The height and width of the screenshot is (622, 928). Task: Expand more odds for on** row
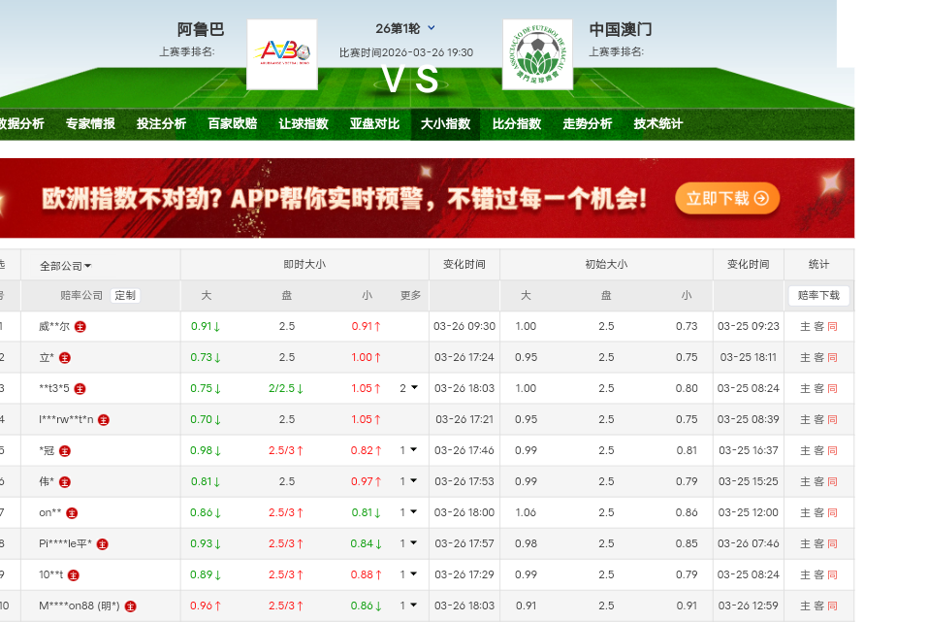point(409,512)
